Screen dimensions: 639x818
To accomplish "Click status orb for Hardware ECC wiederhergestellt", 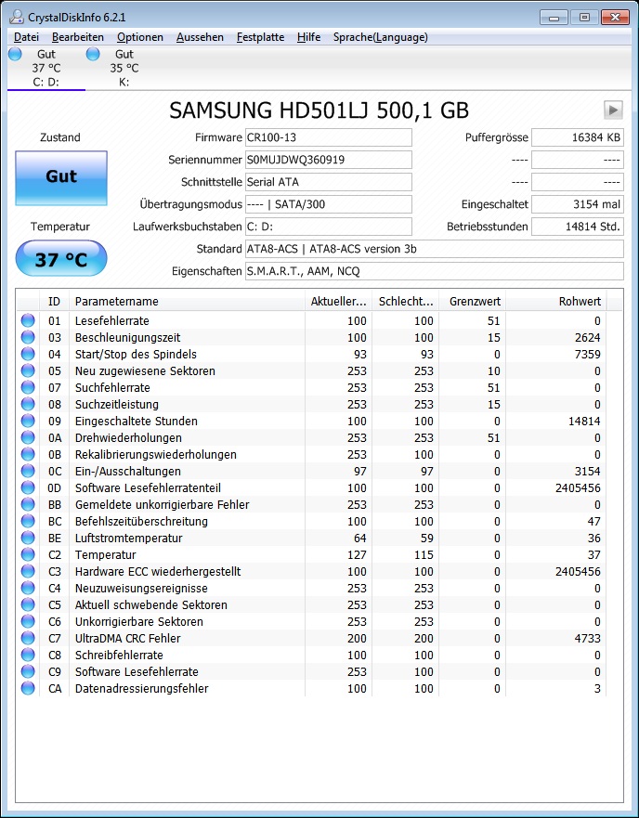I will pos(28,571).
